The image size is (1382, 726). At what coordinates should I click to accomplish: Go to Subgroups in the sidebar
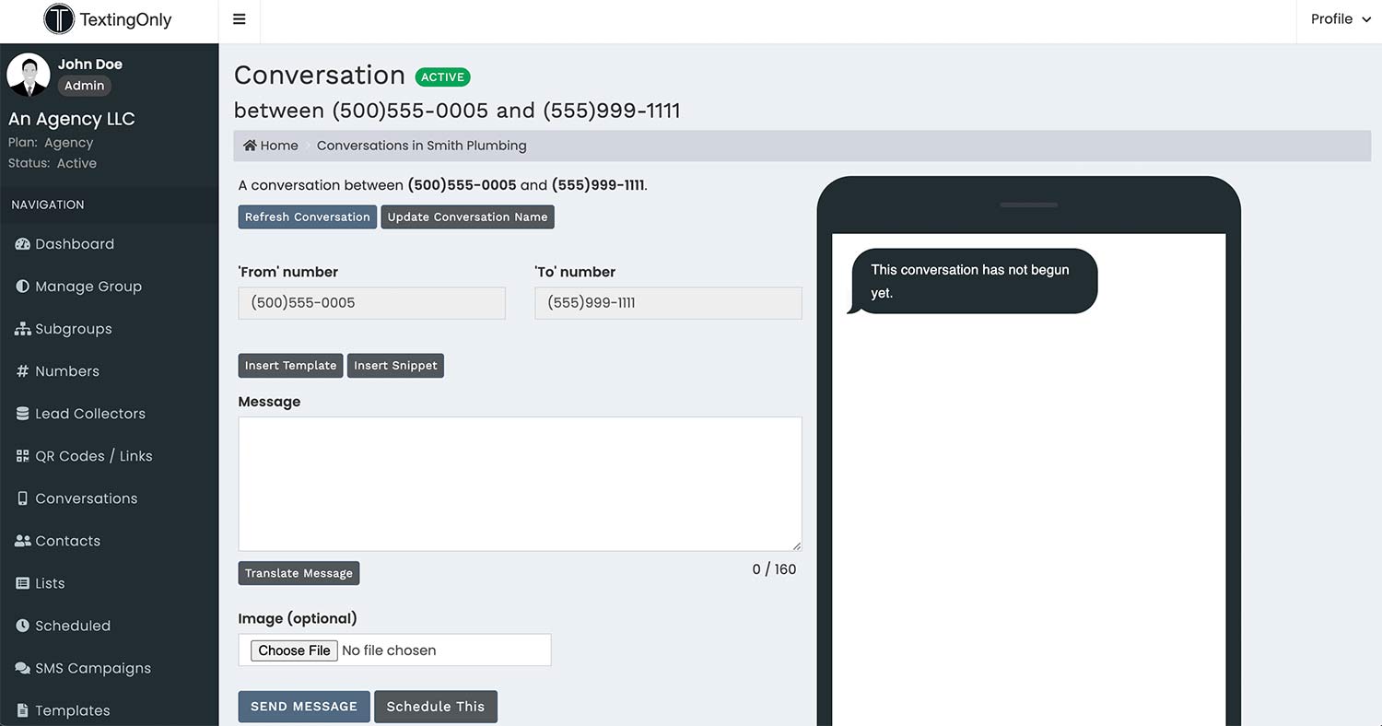[x=73, y=329]
